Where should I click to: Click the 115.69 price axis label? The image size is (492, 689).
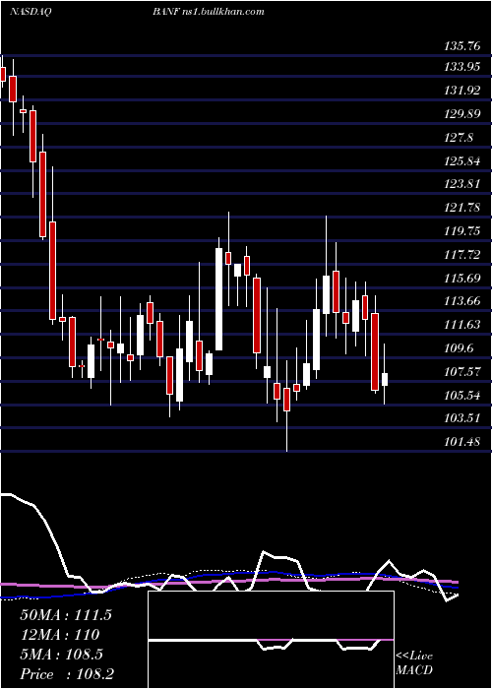[461, 279]
